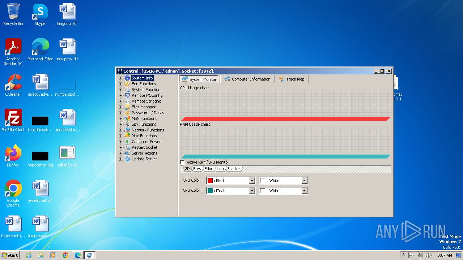
Task: Click the Computer Power battery icon
Action: tap(127, 142)
